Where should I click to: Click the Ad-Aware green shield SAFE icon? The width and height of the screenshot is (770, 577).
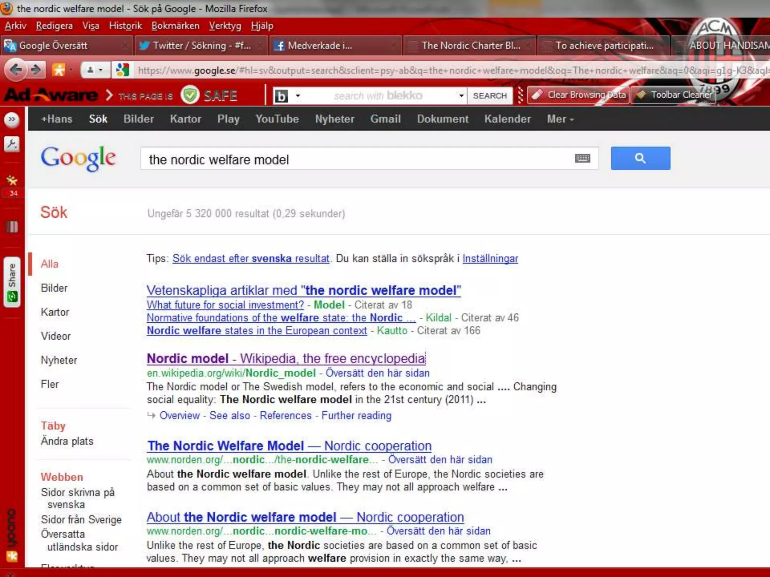click(x=190, y=95)
